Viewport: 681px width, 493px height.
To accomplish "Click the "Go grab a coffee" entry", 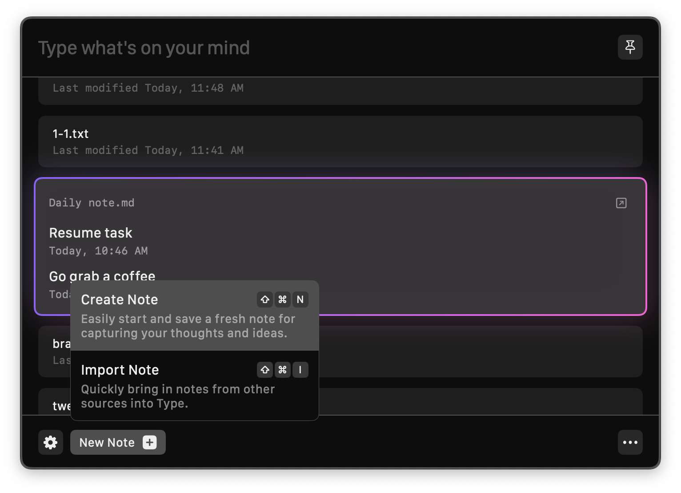I will 102,276.
